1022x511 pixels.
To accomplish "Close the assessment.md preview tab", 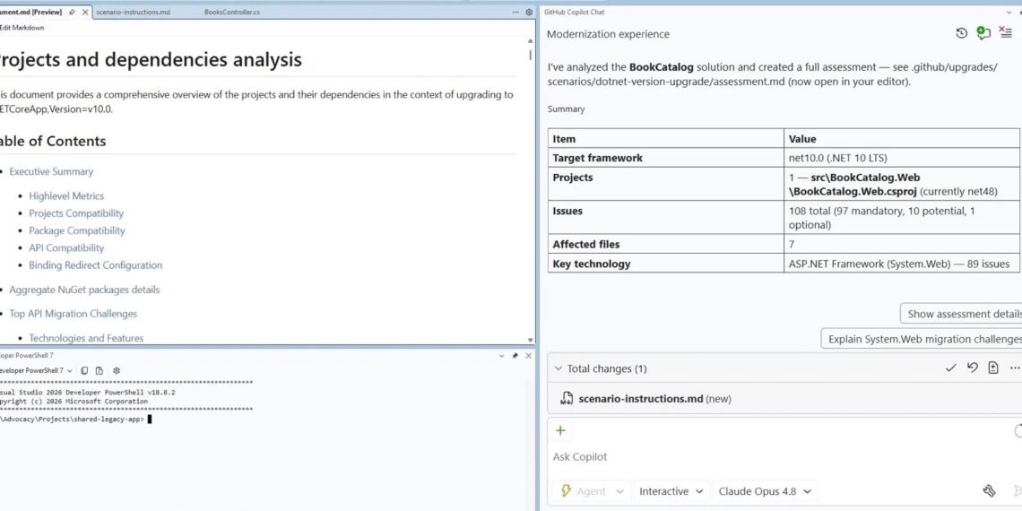I will [x=85, y=13].
